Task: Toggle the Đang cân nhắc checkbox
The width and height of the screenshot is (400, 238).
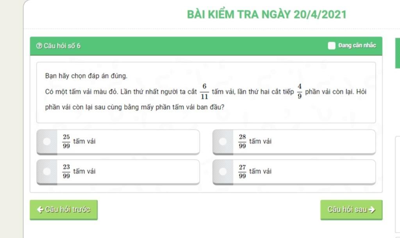Action: pos(331,46)
